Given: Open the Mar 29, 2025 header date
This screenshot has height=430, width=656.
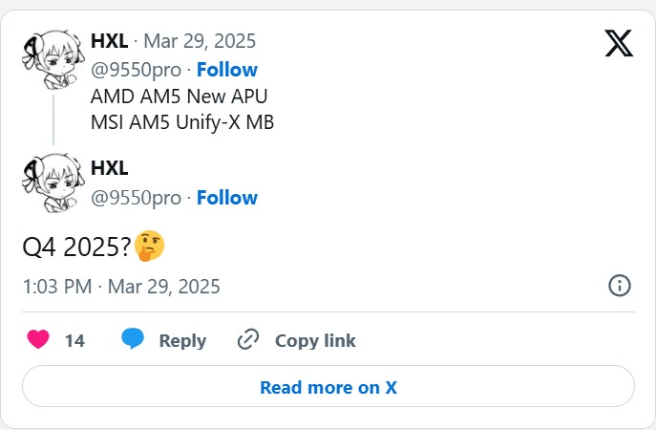Looking at the screenshot, I should (200, 41).
